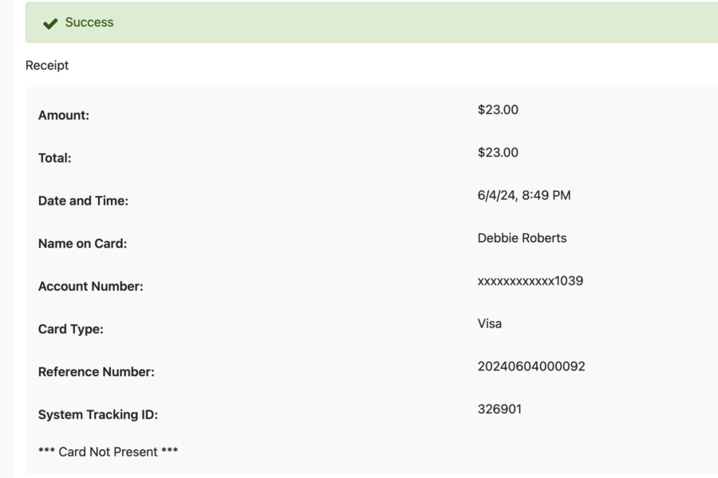Click the Name on Card label
Screen dimensions: 718x478
(82, 244)
